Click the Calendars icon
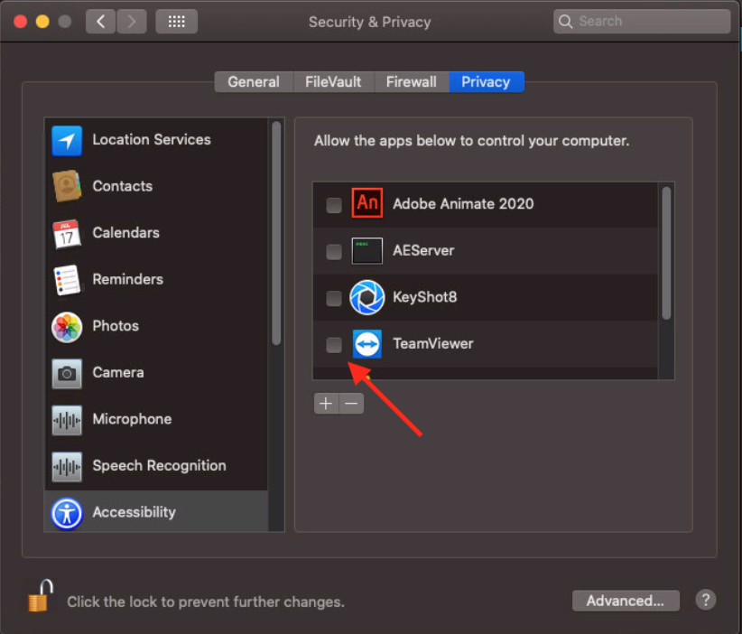The image size is (742, 634). point(67,233)
